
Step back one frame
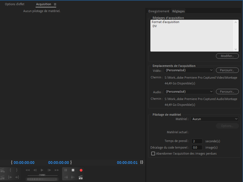(x=35, y=170)
